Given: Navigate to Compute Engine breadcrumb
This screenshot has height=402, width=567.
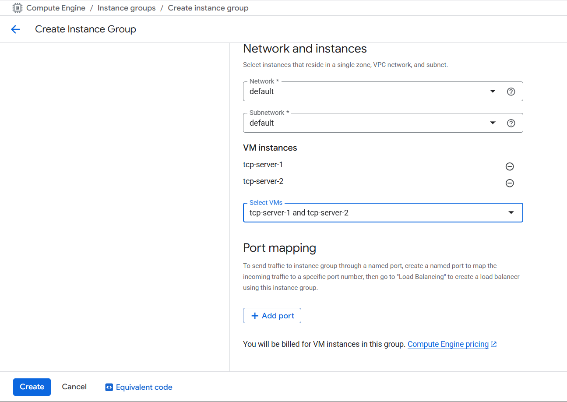Looking at the screenshot, I should [56, 8].
